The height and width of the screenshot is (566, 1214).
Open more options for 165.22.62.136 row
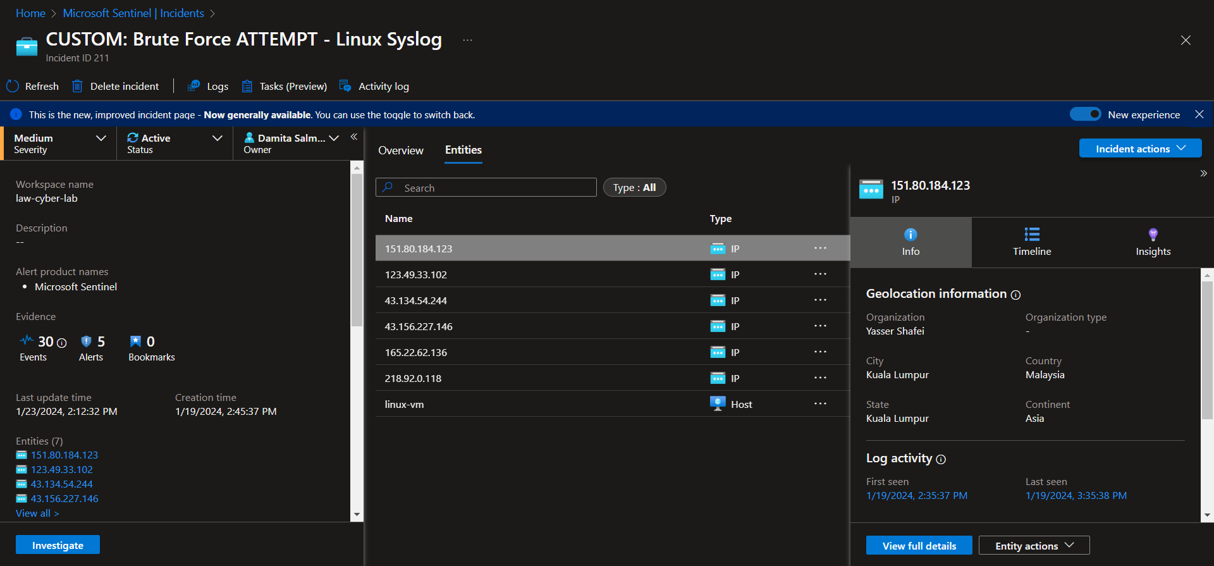point(820,352)
